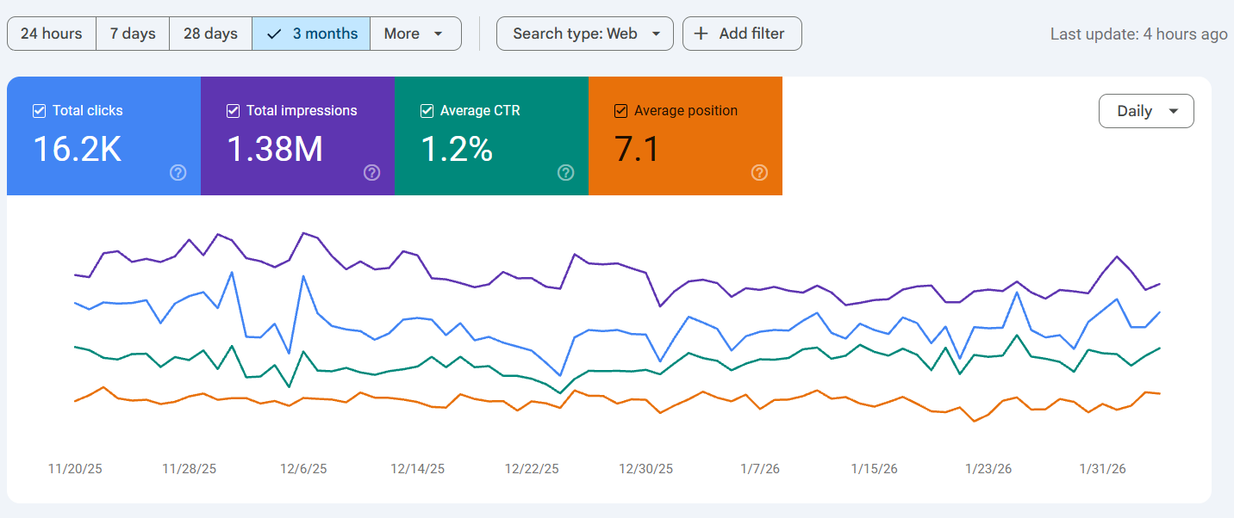Uncheck the Average position checkbox

pos(620,111)
